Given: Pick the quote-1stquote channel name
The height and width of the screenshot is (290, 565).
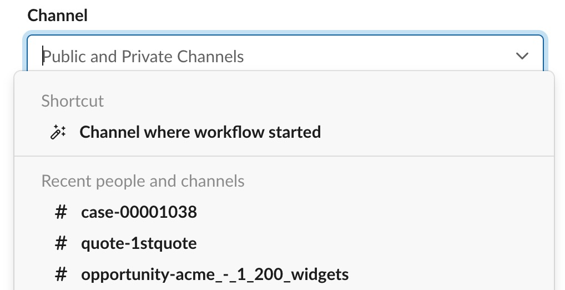Looking at the screenshot, I should tap(139, 243).
